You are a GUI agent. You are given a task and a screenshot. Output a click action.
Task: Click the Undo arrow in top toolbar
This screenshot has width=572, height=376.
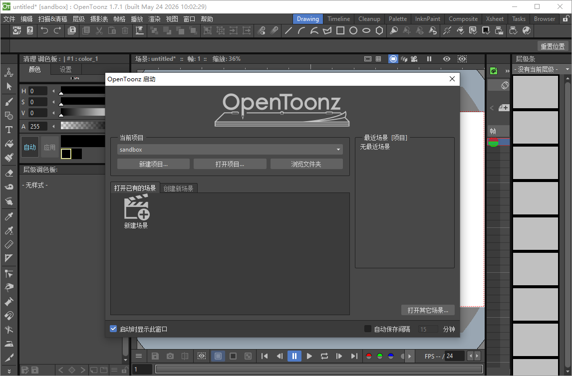(44, 30)
